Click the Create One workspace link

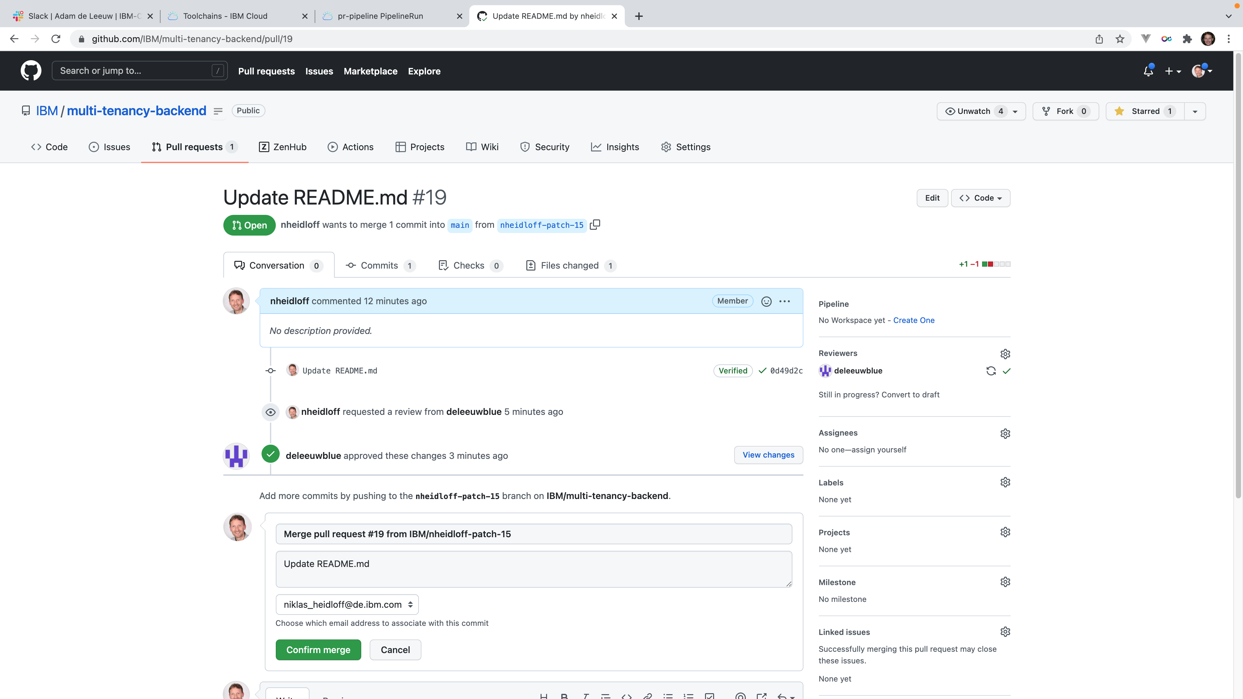point(913,320)
